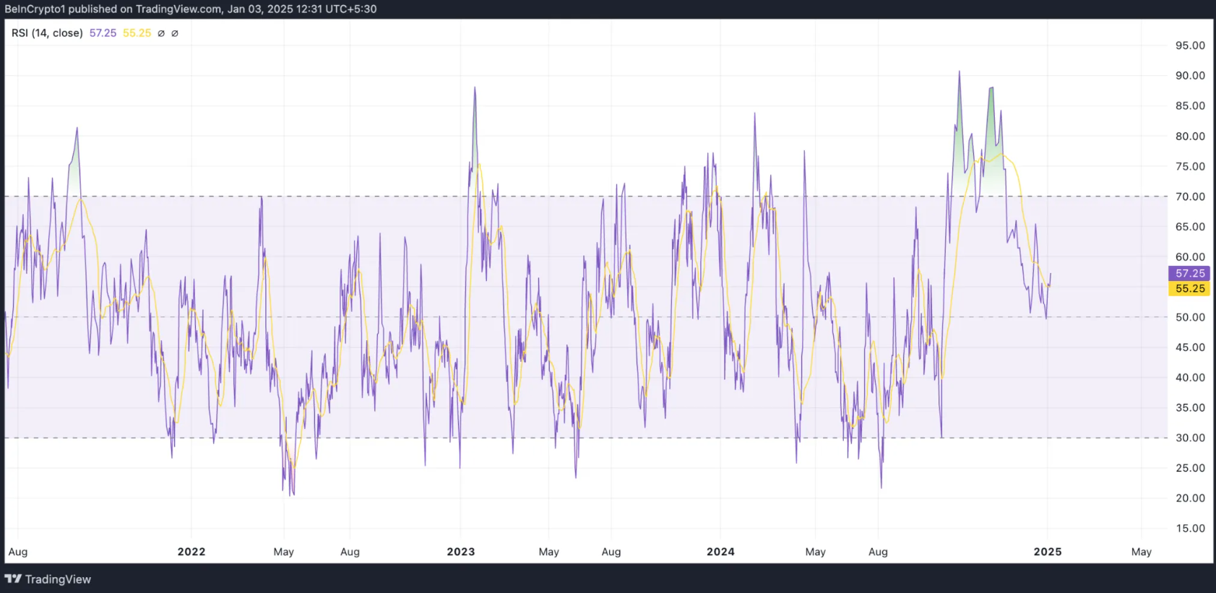Screen dimensions: 1216x593
Task: Click the May label following 2025
Action: (x=1142, y=552)
